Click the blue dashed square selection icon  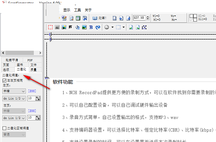pos(118,27)
